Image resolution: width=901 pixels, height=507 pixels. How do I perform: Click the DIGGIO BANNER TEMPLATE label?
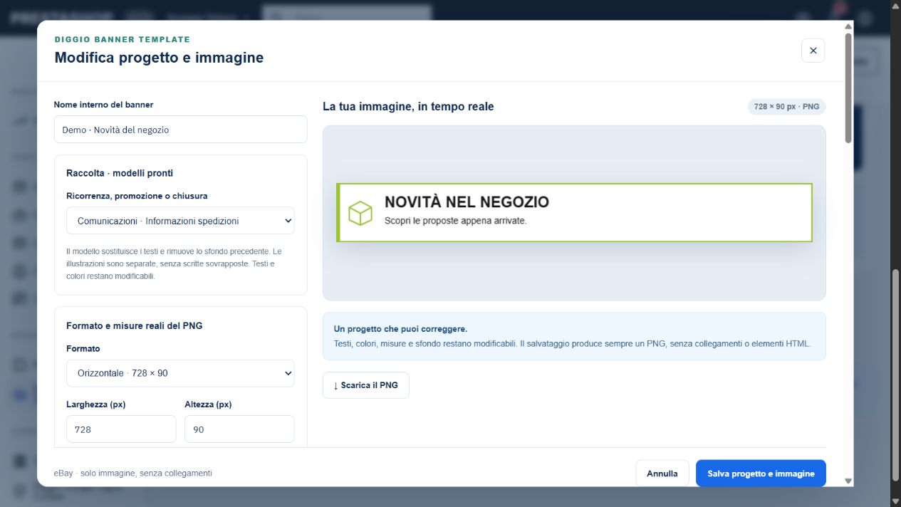(x=123, y=40)
